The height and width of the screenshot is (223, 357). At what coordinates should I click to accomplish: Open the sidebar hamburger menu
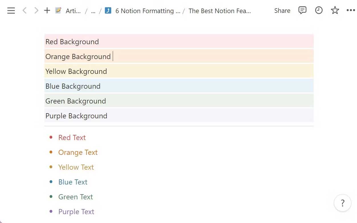pyautogui.click(x=11, y=11)
